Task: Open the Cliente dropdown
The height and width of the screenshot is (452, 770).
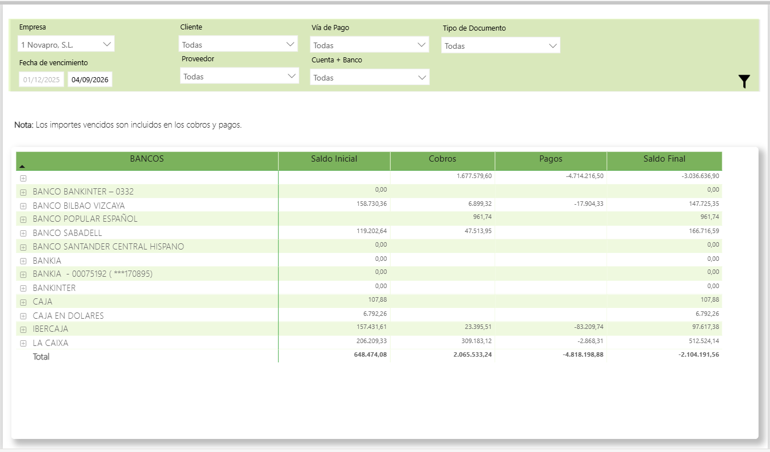Action: (x=238, y=44)
